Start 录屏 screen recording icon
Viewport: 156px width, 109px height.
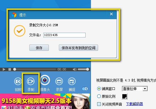59,81
